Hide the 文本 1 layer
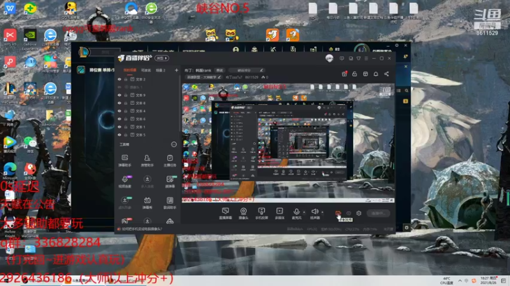The width and height of the screenshot is (510, 286). click(119, 126)
